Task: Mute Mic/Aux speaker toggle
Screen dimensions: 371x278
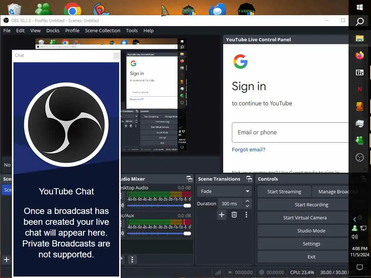Action: pos(122,233)
